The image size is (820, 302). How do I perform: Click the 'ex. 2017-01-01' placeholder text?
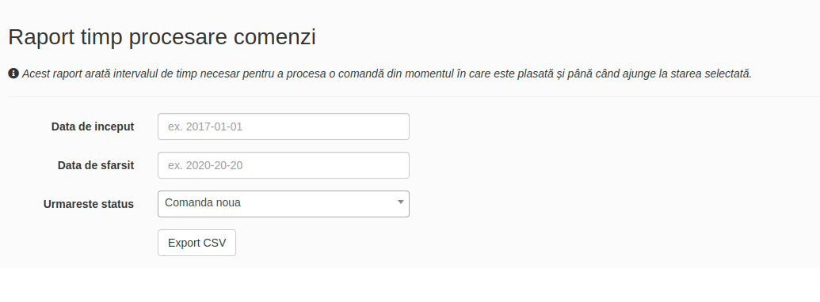click(205, 126)
